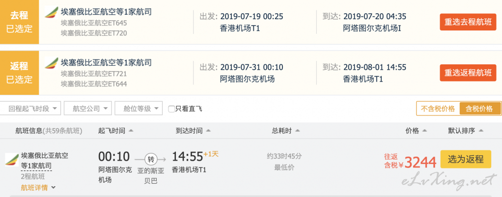The height and width of the screenshot is (197, 502).
Task: Click the 转 transfer circle icon
Action: pos(150,159)
